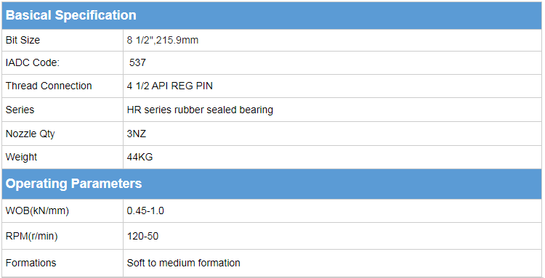Viewport: 545px width, 278px height.
Task: Click the 537 IADC code value
Action: pyautogui.click(x=137, y=63)
